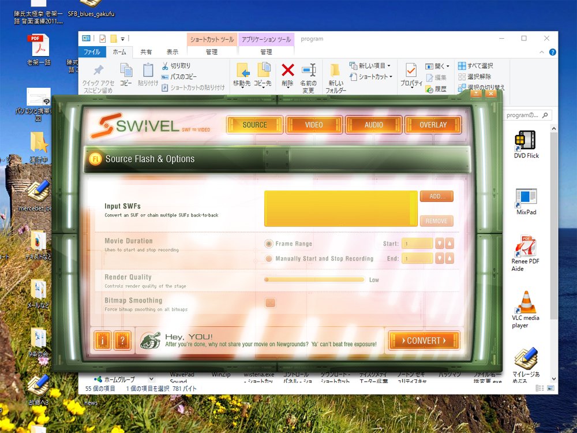Switch Explorer to details view icon
The height and width of the screenshot is (433, 577).
540,388
